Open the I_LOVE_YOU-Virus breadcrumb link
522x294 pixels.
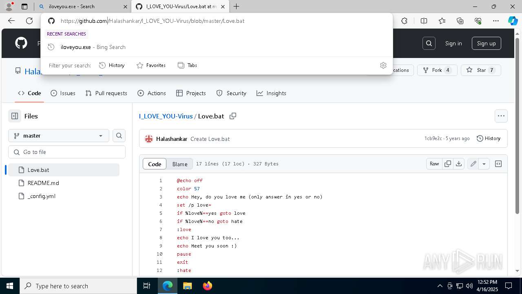coord(166,116)
